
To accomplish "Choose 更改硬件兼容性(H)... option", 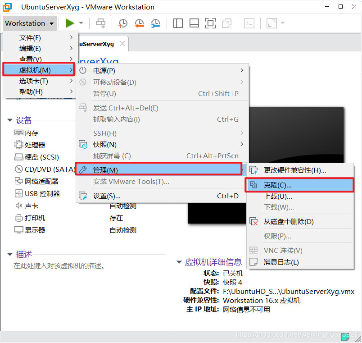I will (x=300, y=170).
